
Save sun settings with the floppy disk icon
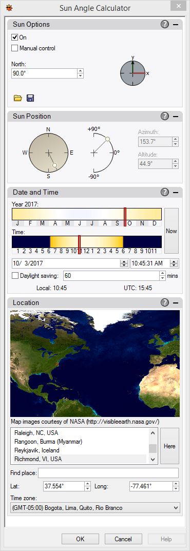(31, 98)
